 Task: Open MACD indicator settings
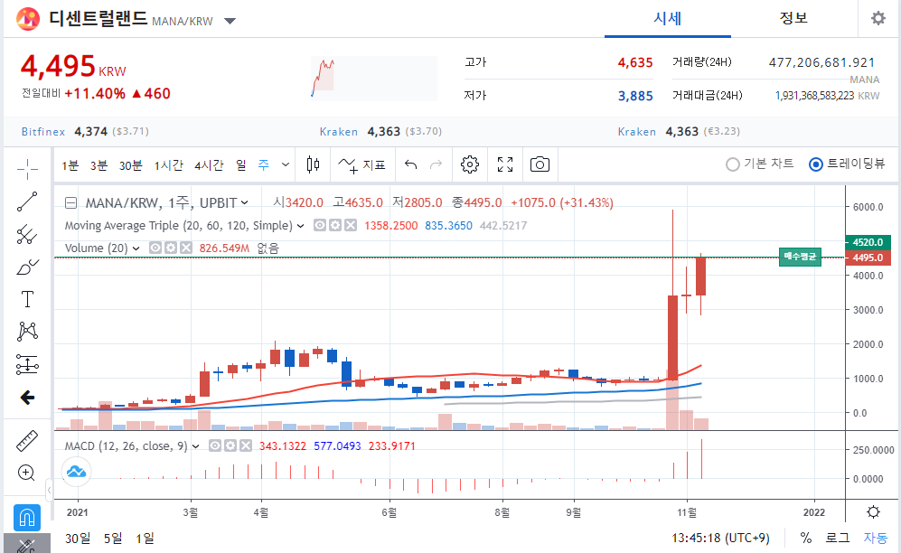click(230, 445)
